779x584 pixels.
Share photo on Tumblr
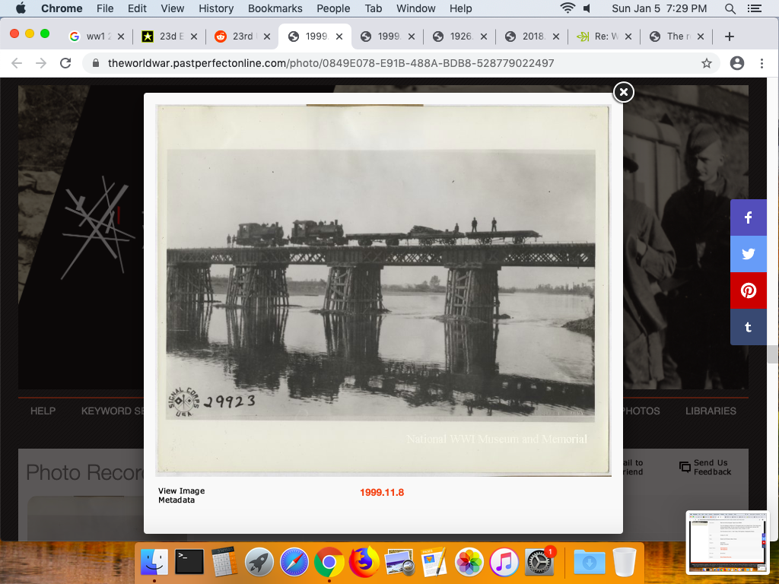(748, 327)
